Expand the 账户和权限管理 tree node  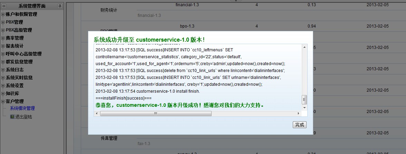[3, 14]
